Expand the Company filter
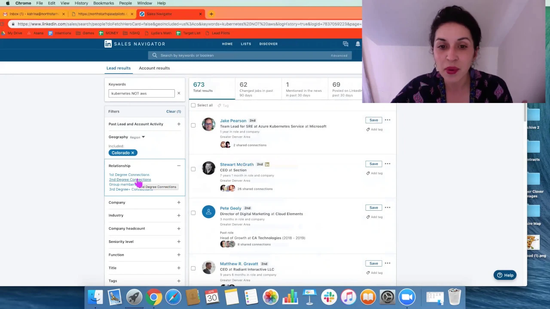Image resolution: width=550 pixels, height=309 pixels. 179,202
